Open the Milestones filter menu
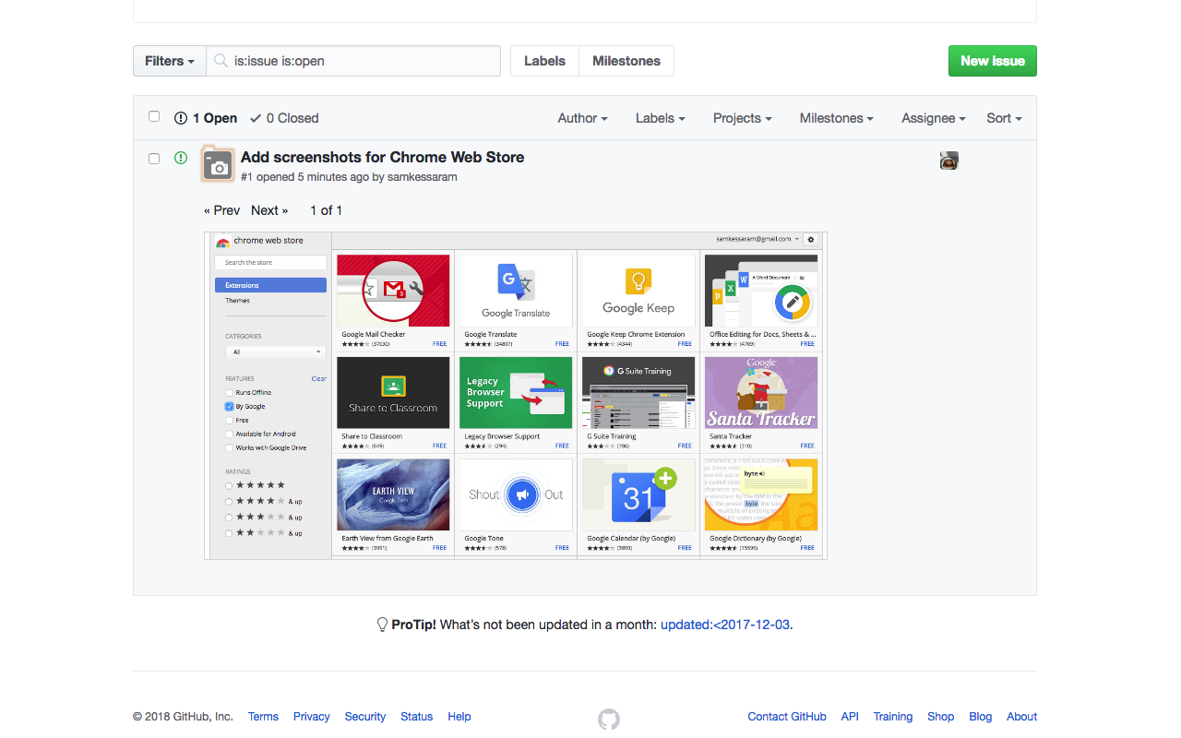Image resolution: width=1181 pixels, height=738 pixels. tap(836, 118)
